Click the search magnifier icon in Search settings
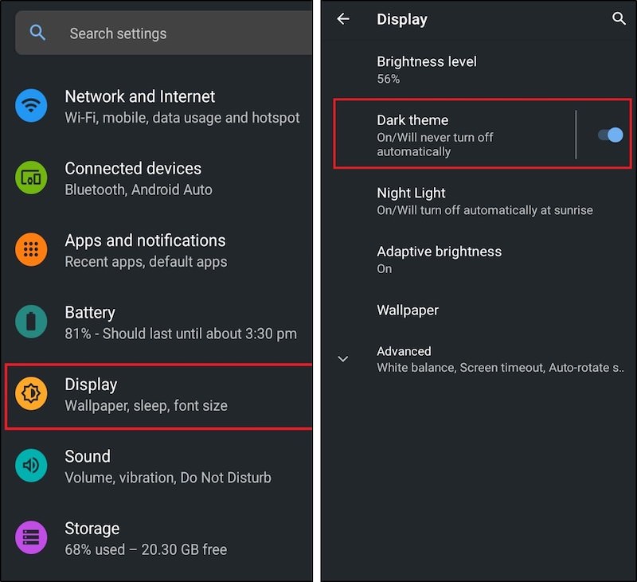The width and height of the screenshot is (637, 582). pyautogui.click(x=37, y=33)
